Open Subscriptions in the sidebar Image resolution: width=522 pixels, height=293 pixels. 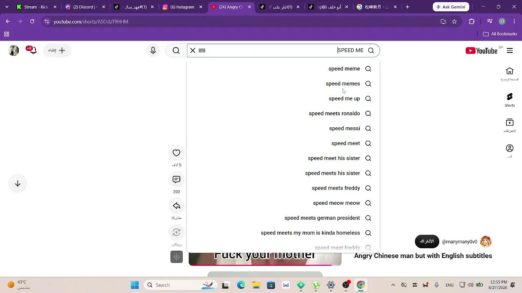coord(510,125)
